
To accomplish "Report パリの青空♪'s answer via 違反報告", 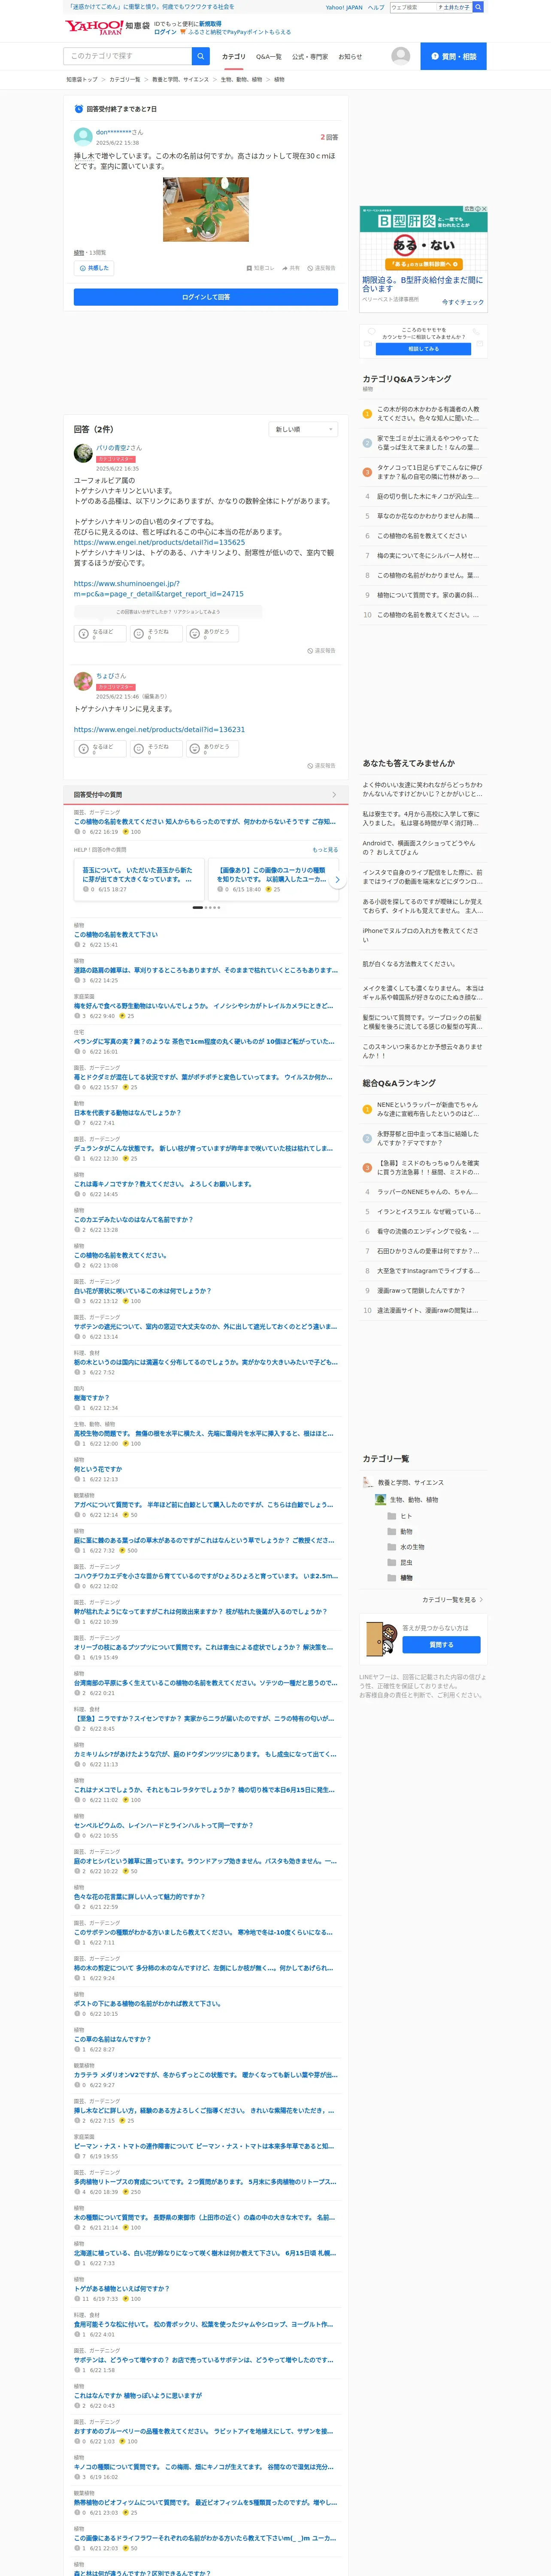I will (x=322, y=651).
